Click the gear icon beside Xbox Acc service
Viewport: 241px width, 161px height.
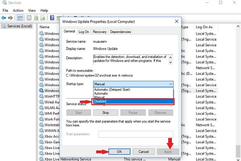tap(41, 136)
